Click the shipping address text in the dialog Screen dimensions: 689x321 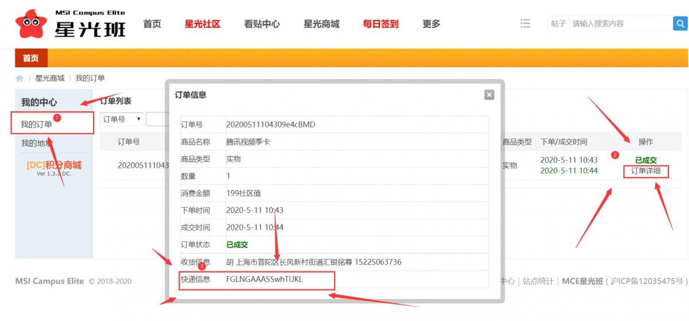(x=313, y=262)
